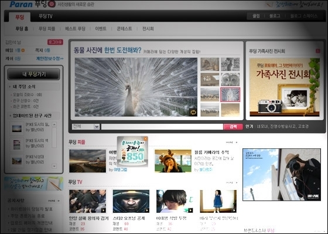Screen dimensions: 328x234
Task: Click the handwriting banner above 공지사항
Action: click(33, 184)
